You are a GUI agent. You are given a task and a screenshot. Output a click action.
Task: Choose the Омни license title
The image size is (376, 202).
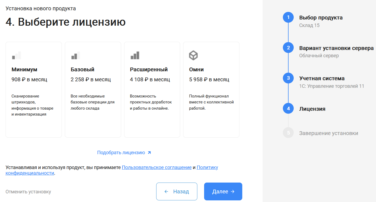[x=197, y=69]
